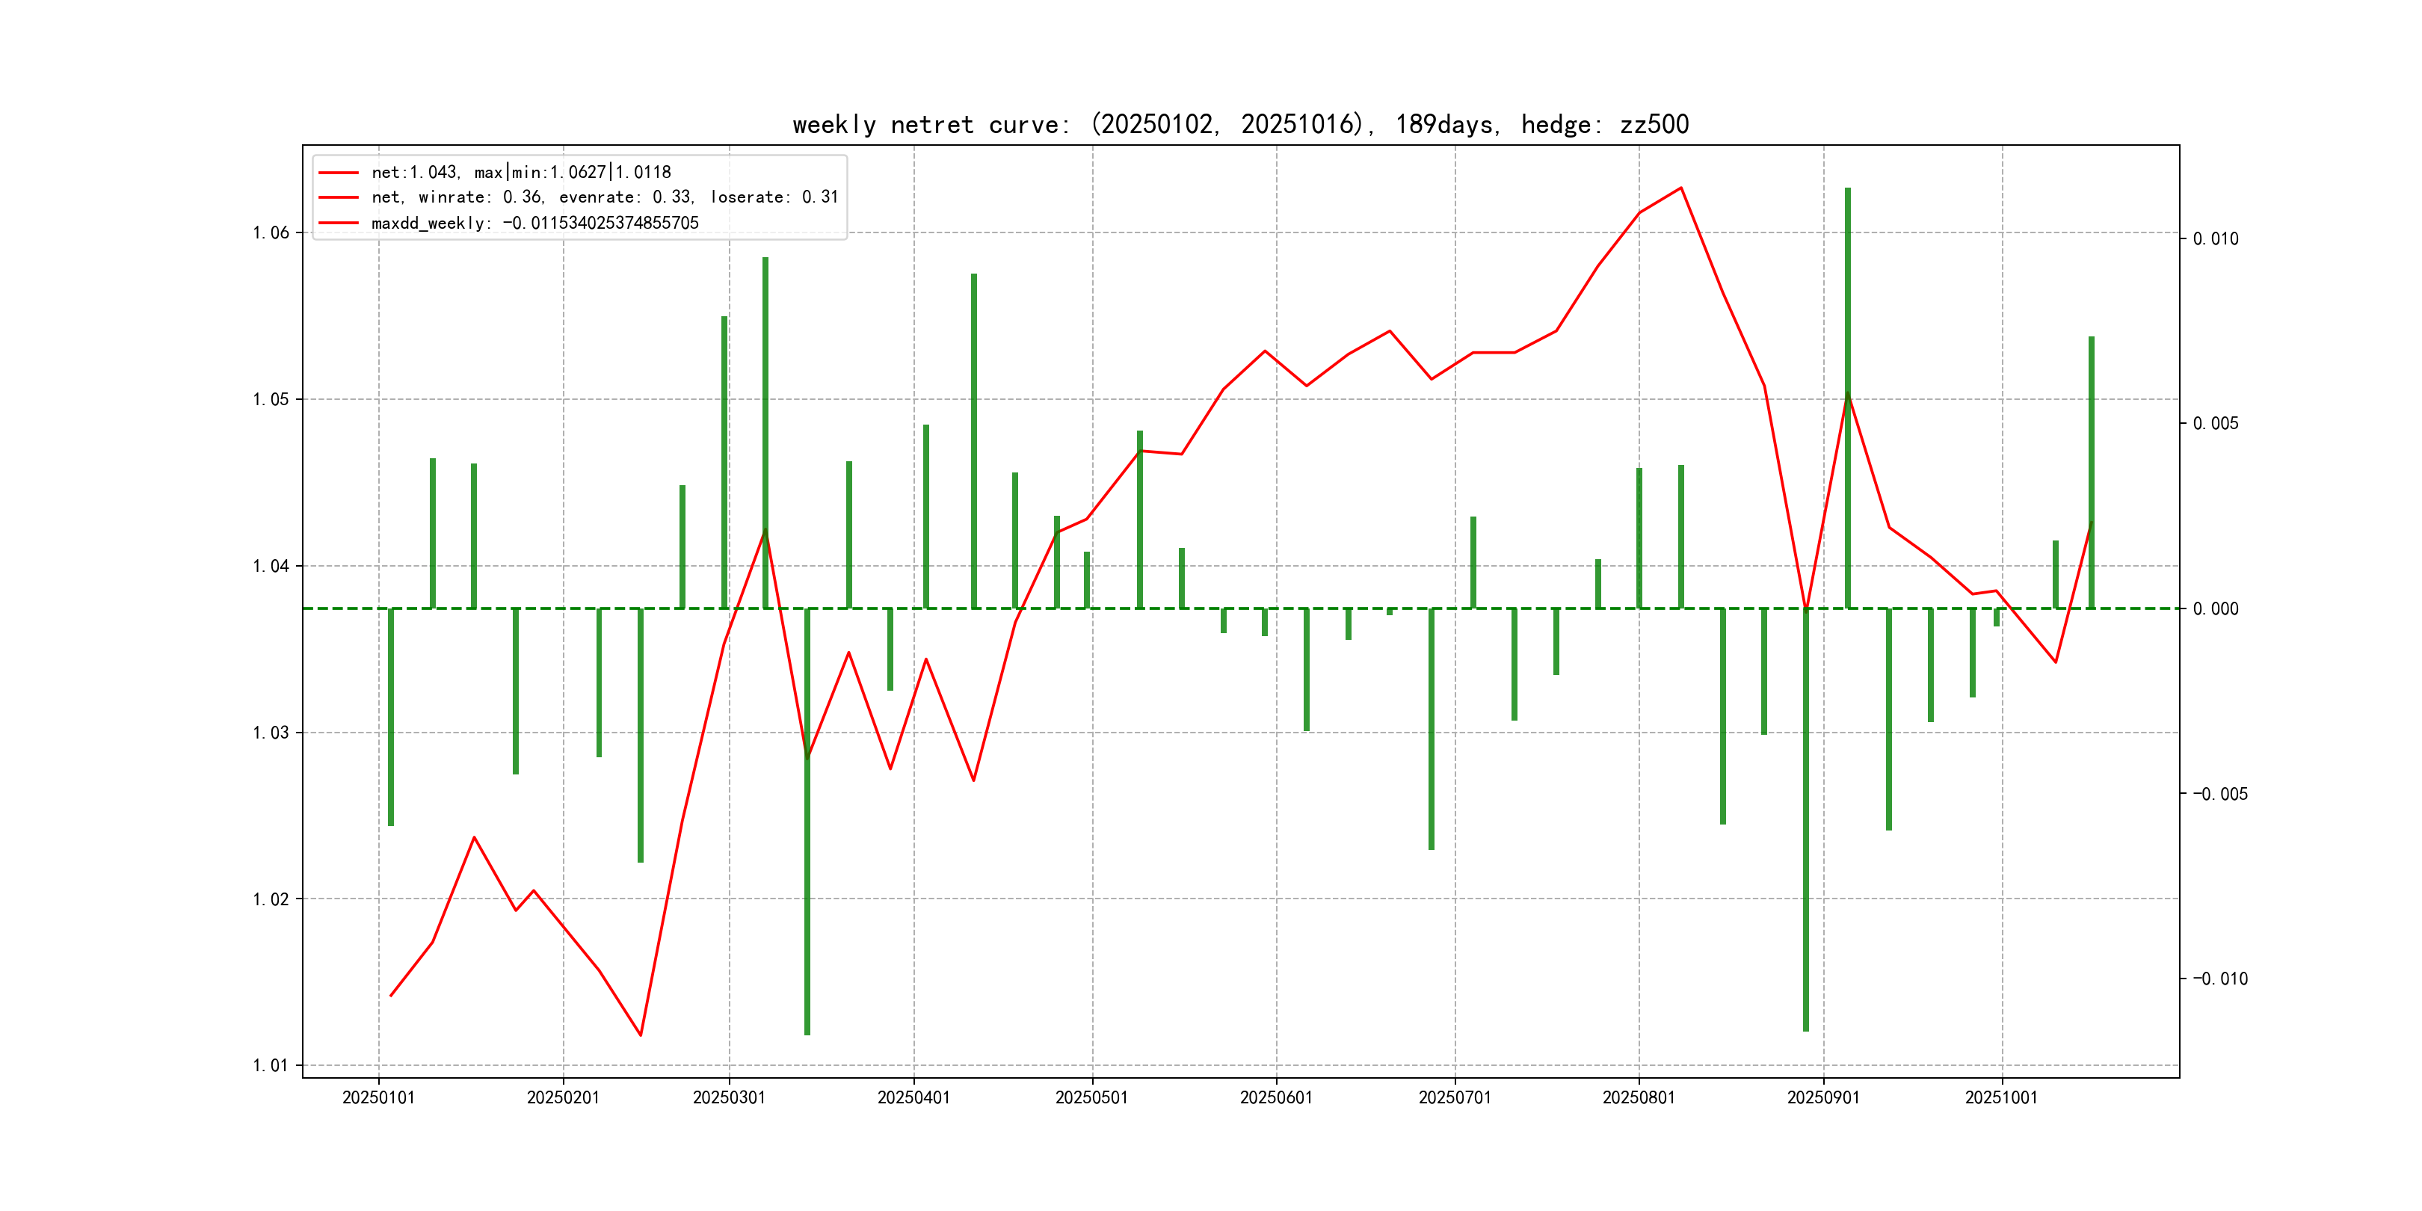Click the chart title text
The width and height of the screenshot is (2422, 1211).
1240,124
